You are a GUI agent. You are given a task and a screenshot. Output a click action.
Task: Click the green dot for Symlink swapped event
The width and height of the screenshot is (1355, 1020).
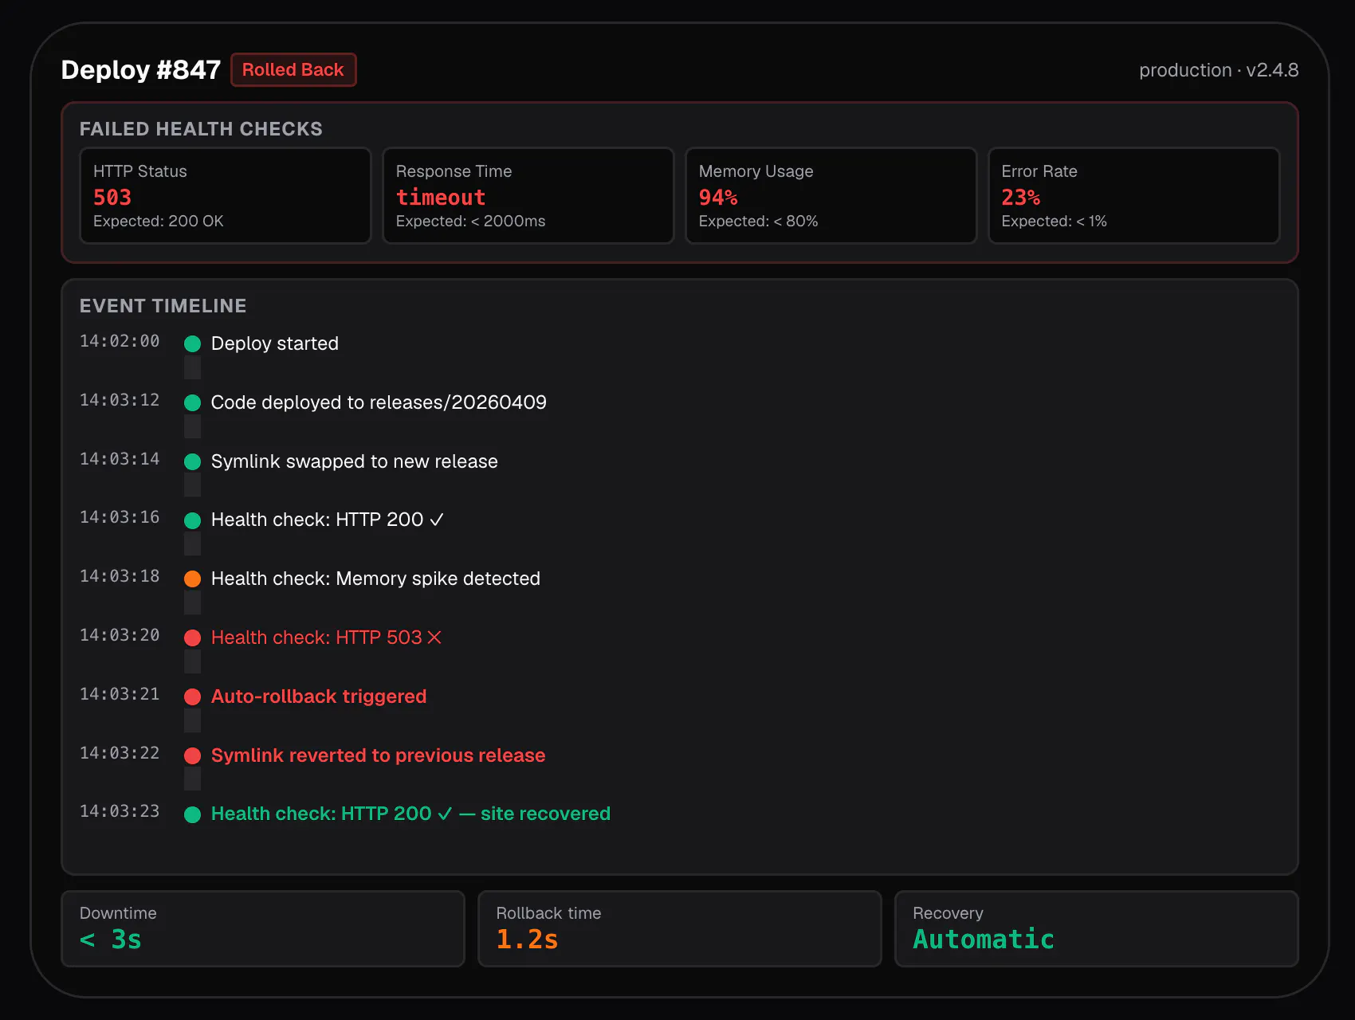pyautogui.click(x=192, y=461)
